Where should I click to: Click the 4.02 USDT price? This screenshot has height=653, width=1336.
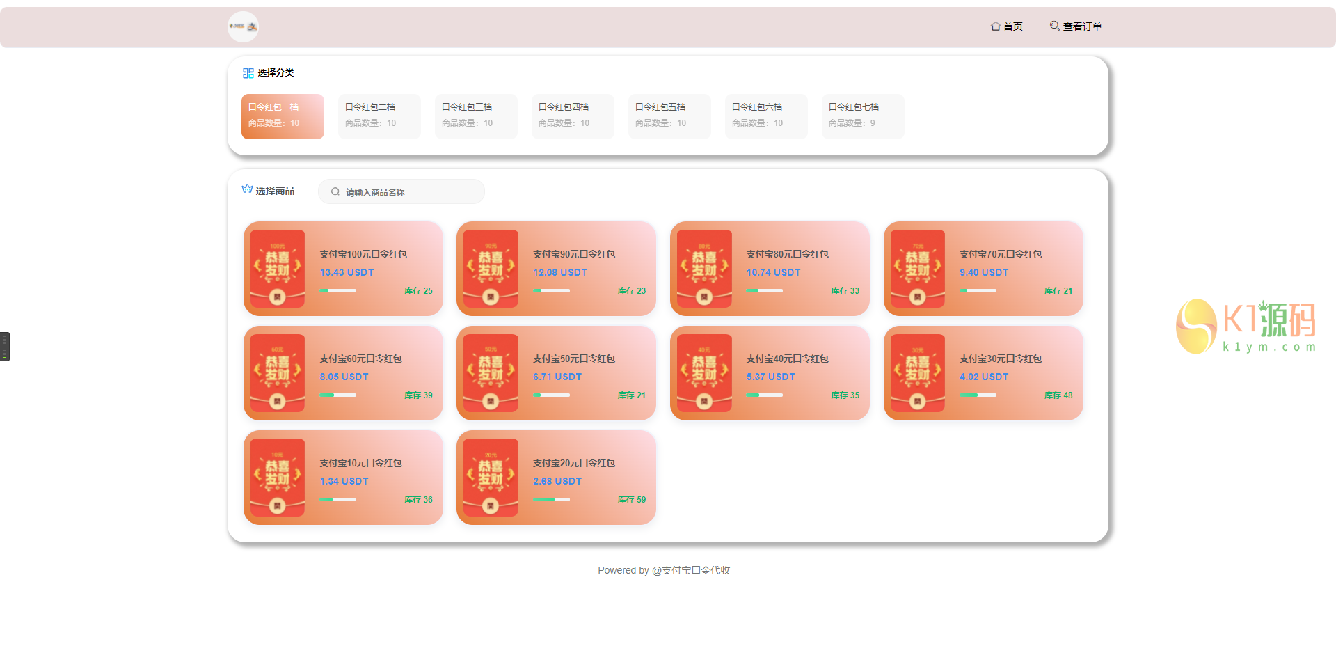[x=984, y=377]
